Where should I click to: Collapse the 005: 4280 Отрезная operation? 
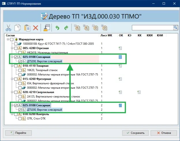pyautogui.click(x=12, y=48)
